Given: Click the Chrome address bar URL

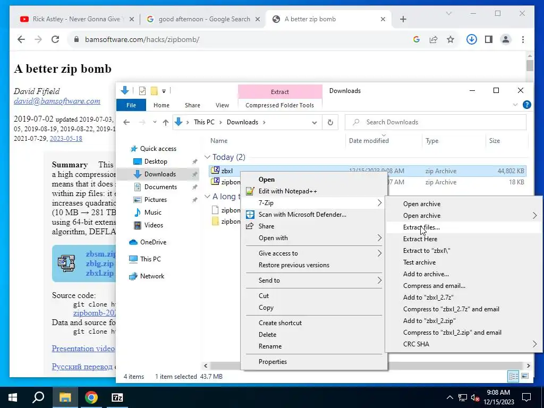Looking at the screenshot, I should coord(142,39).
